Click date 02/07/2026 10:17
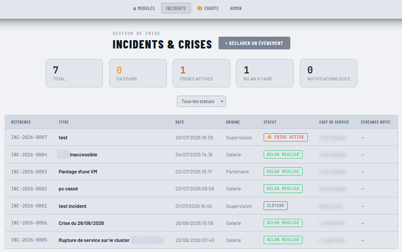The width and height of the screenshot is (402, 252). click(x=194, y=172)
